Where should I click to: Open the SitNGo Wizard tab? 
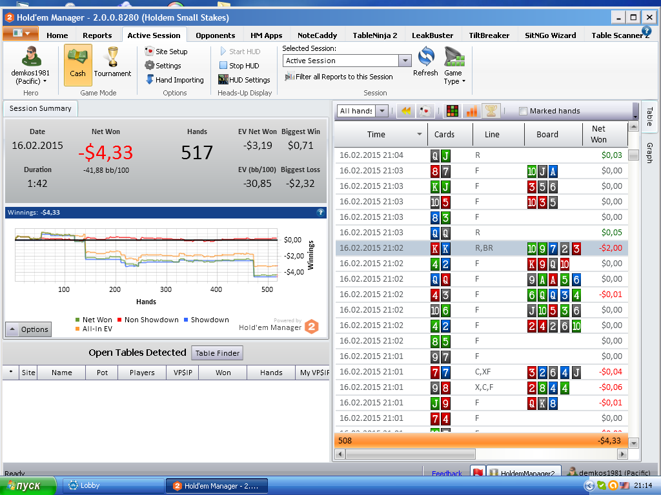[x=551, y=35]
